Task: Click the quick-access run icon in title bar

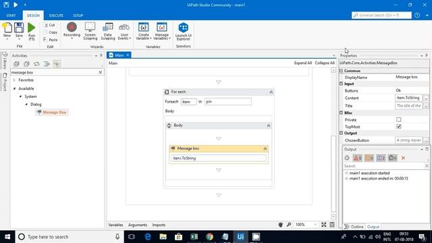Action: [x=16, y=5]
